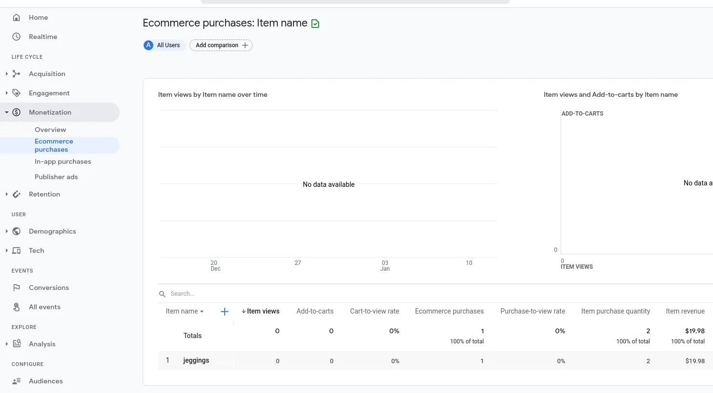Expand the Acquisition section arrow
This screenshot has width=713, height=393.
point(6,74)
